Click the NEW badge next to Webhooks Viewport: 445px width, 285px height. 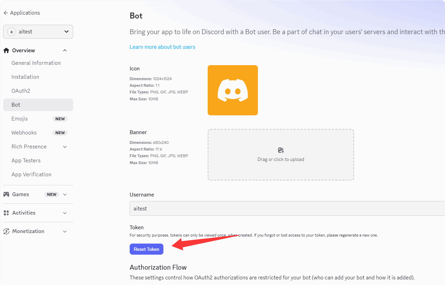coord(60,133)
